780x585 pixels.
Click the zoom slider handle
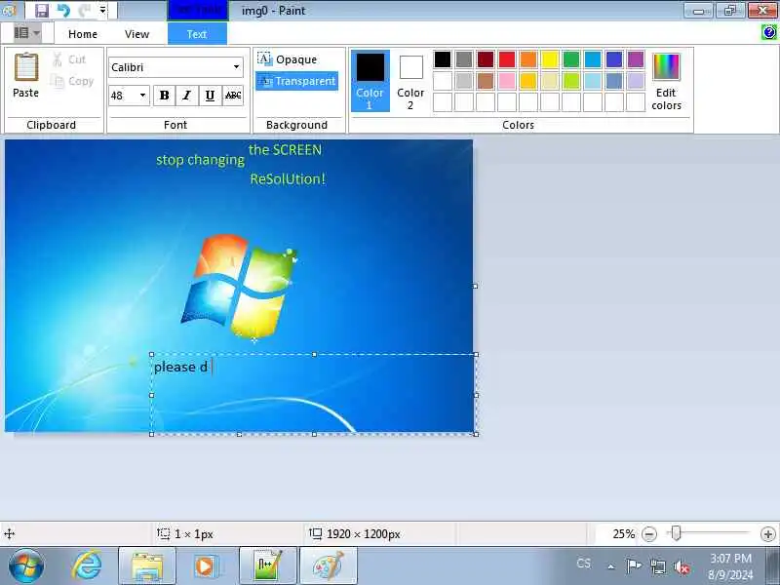pos(676,533)
